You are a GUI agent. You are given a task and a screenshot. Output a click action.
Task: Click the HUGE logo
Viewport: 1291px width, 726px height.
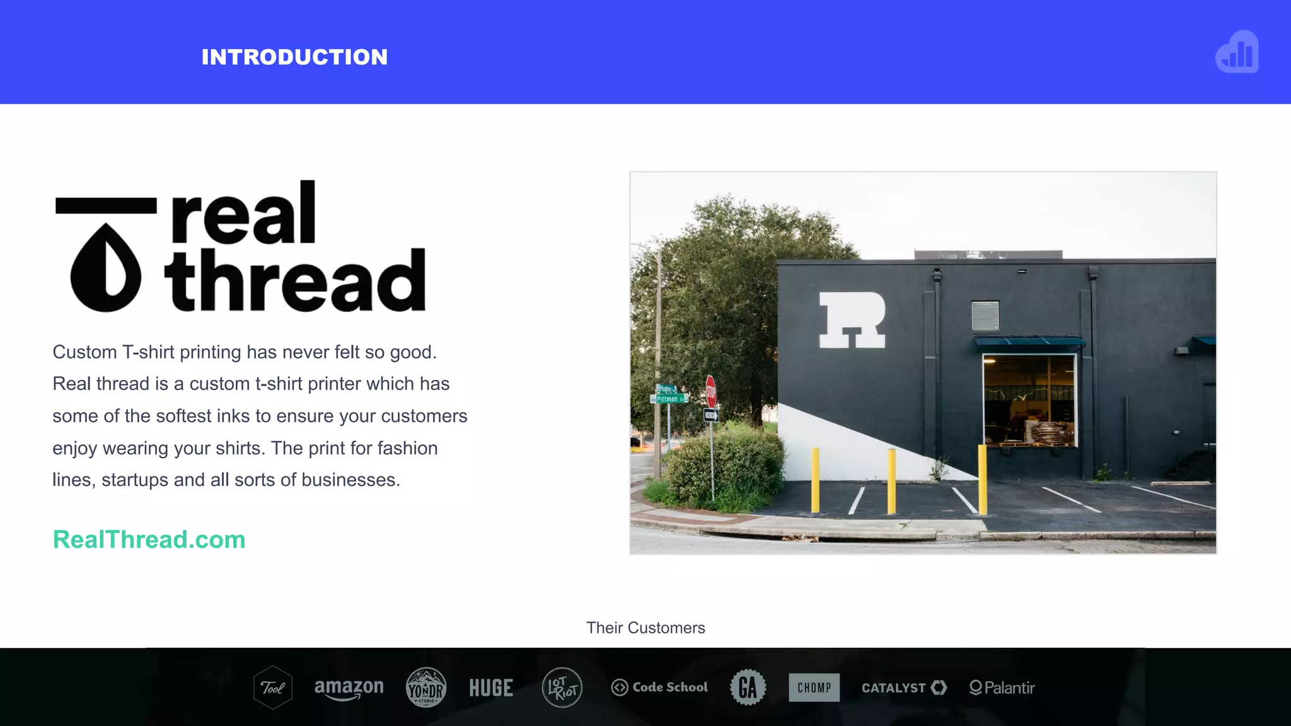tap(491, 688)
